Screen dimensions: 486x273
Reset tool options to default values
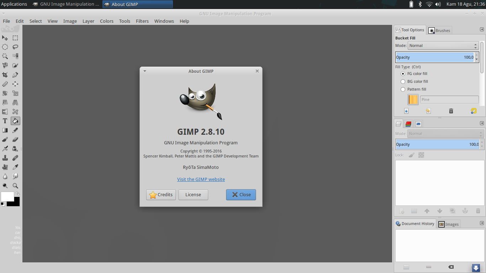[x=473, y=111]
